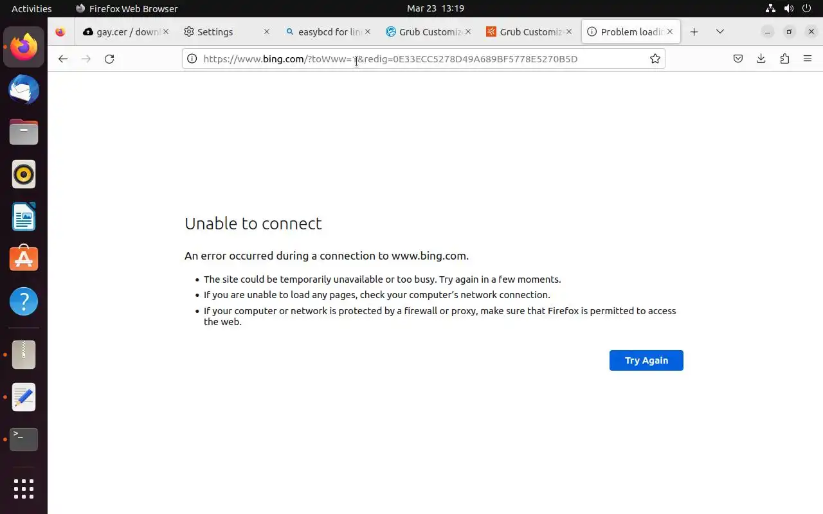Image resolution: width=823 pixels, height=514 pixels.
Task: Close the Settings tab
Action: coord(267,31)
